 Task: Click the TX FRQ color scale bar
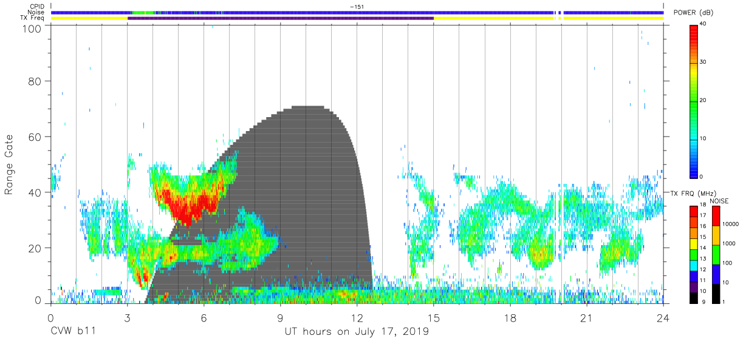tap(694, 254)
